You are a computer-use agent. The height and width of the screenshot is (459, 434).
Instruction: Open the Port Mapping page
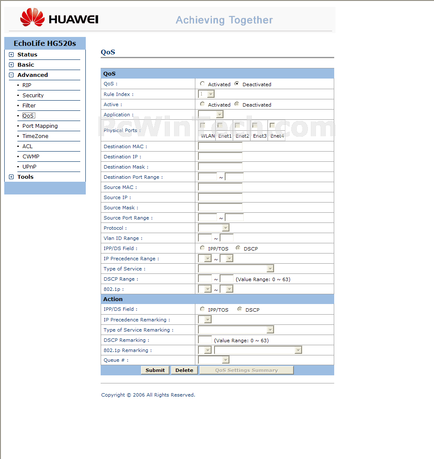(x=40, y=126)
